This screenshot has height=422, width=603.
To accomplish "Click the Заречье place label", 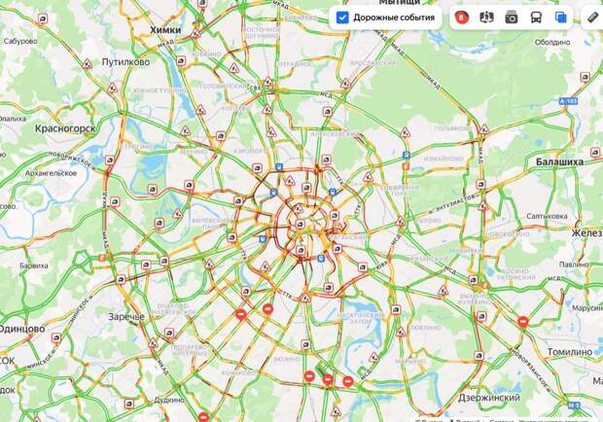I will tap(126, 317).
